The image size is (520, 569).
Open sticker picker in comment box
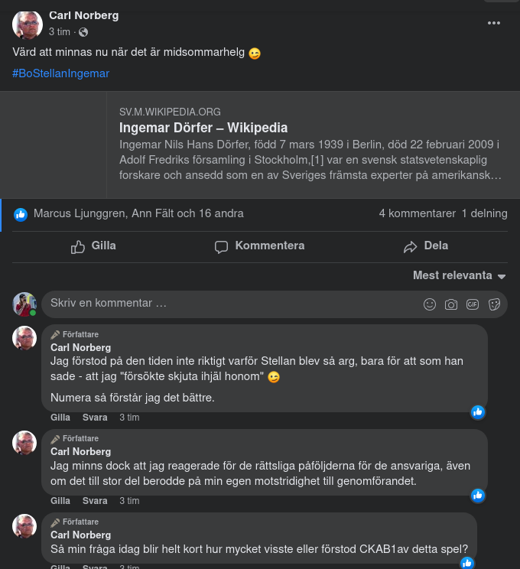pyautogui.click(x=494, y=304)
